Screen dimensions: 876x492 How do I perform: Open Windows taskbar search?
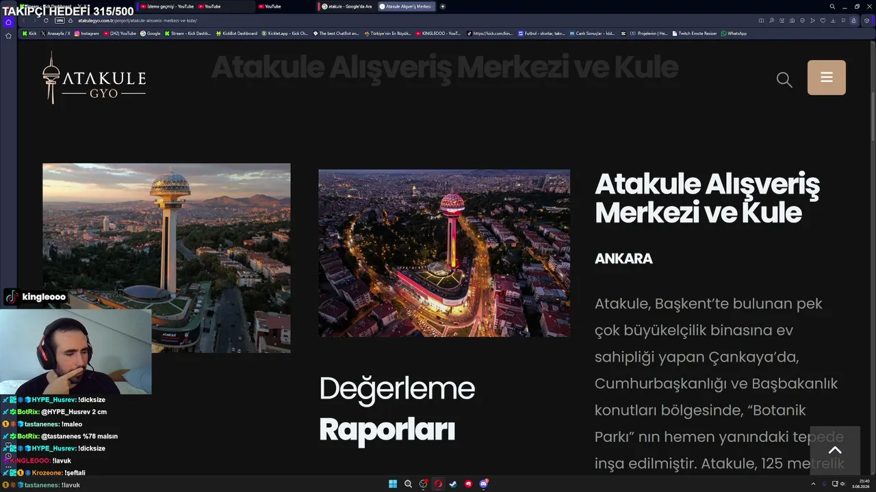point(408,484)
